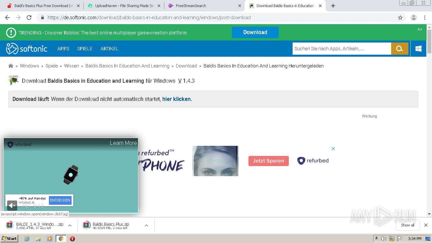The height and width of the screenshot is (243, 432).
Task: Show hidden system tray icons
Action: pyautogui.click(x=376, y=239)
